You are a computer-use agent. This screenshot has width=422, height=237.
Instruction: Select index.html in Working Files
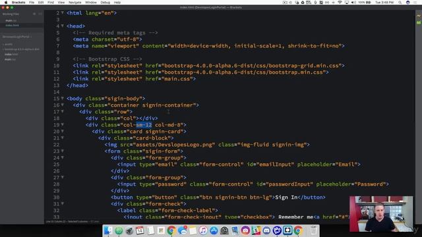tap(13, 25)
